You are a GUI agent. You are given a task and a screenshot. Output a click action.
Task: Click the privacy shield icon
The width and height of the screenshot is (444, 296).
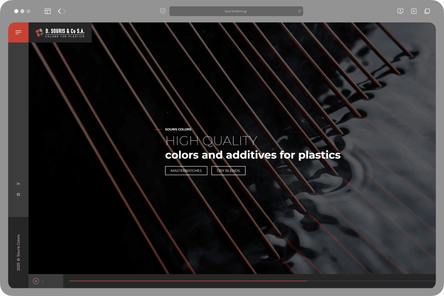click(163, 11)
